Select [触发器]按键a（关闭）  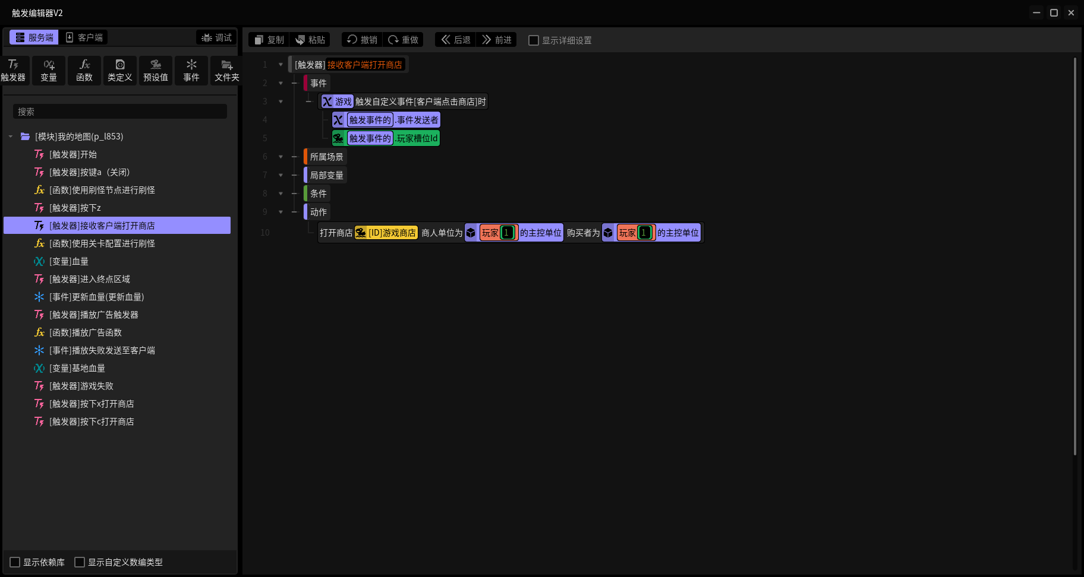pos(117,172)
